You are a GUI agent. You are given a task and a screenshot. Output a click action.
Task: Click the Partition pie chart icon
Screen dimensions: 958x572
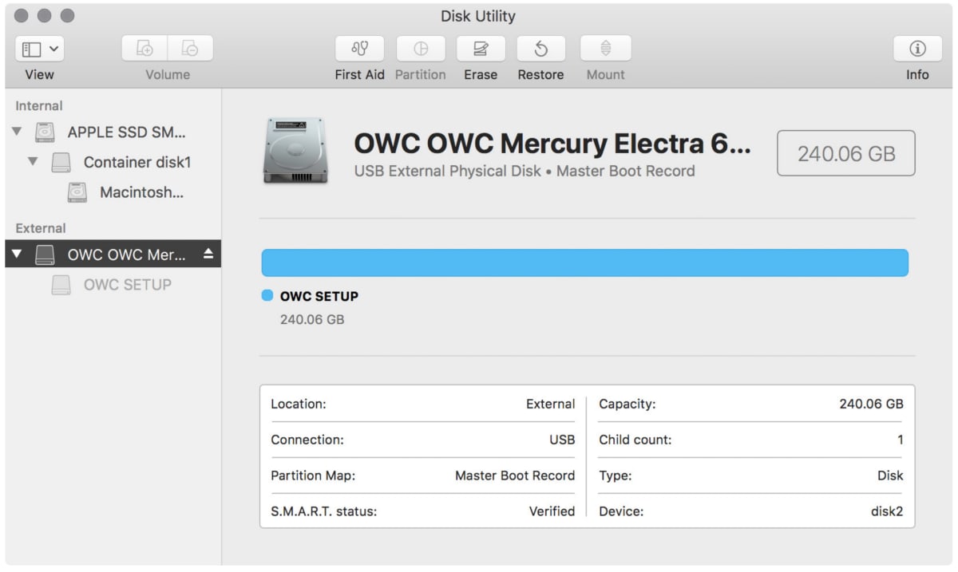[x=421, y=49]
